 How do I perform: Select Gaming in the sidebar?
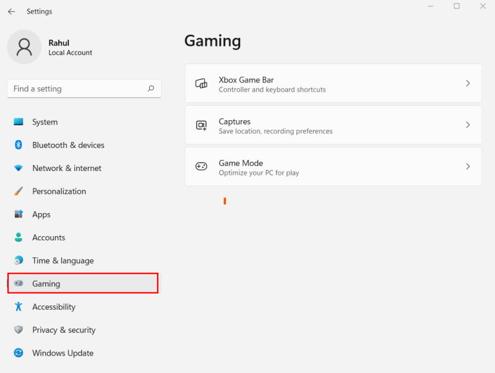click(83, 283)
